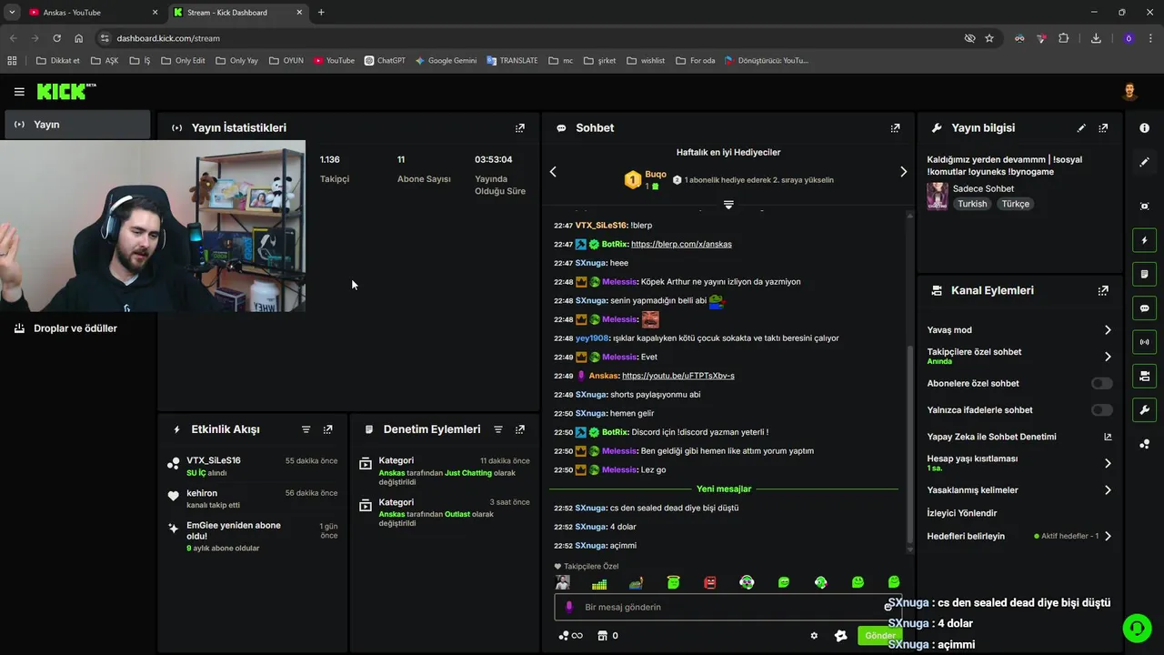Insert the green halo emote

click(673, 582)
